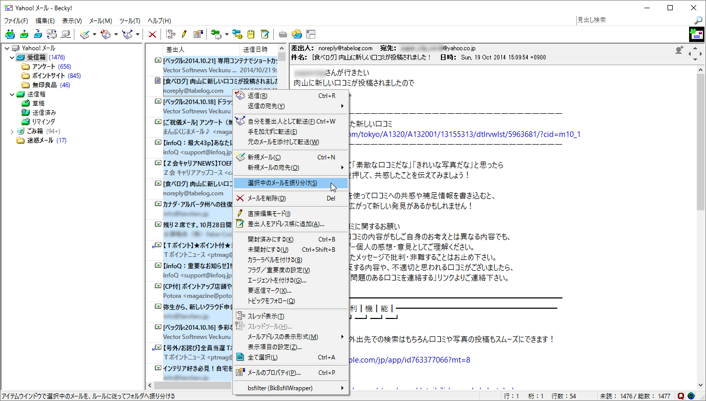Viewport: 706px width, 401px height.
Task: Click the search magnifier icon
Action: [x=698, y=21]
